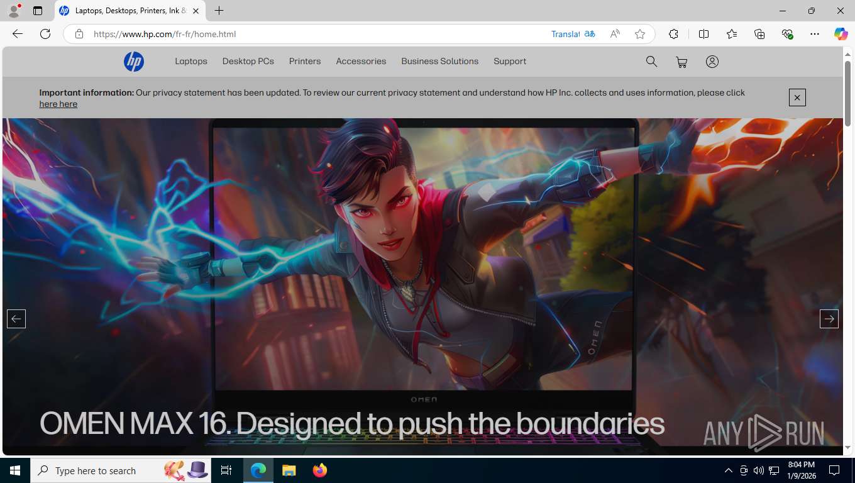Open the Desktop PCs menu

tap(248, 61)
